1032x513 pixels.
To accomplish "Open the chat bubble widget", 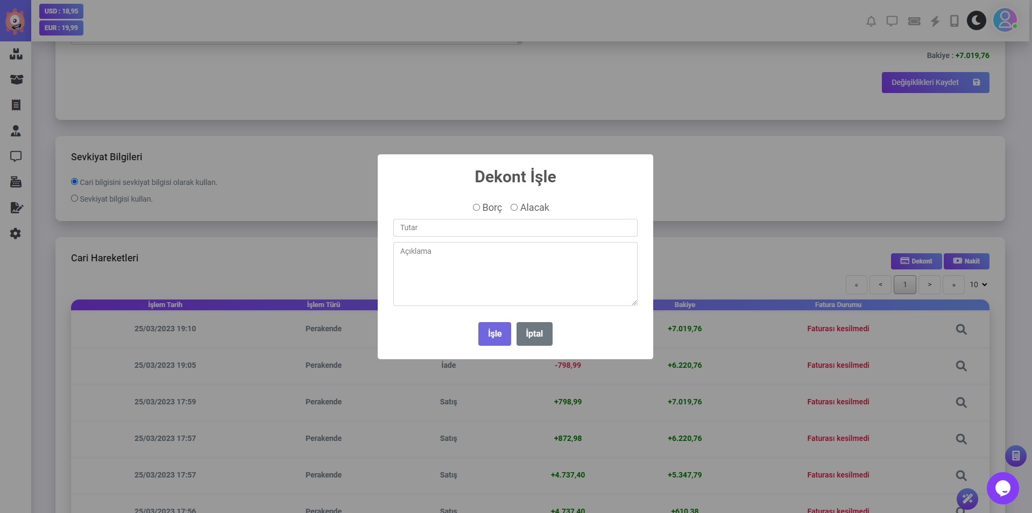I will 1002,488.
